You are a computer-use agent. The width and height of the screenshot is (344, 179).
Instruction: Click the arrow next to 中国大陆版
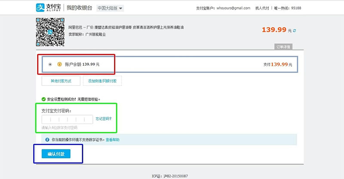click(120, 9)
